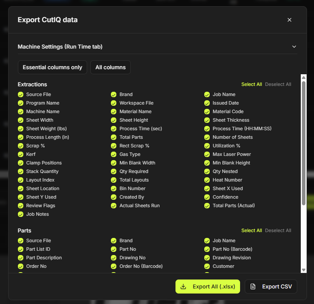The height and width of the screenshot is (304, 314).
Task: Uncheck Material Name
Action: tap(114, 112)
